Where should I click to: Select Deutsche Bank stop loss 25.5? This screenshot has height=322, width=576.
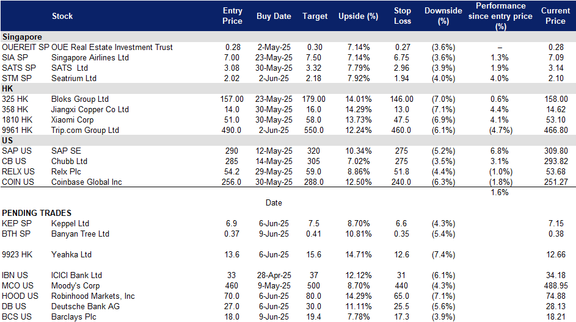tap(401, 306)
